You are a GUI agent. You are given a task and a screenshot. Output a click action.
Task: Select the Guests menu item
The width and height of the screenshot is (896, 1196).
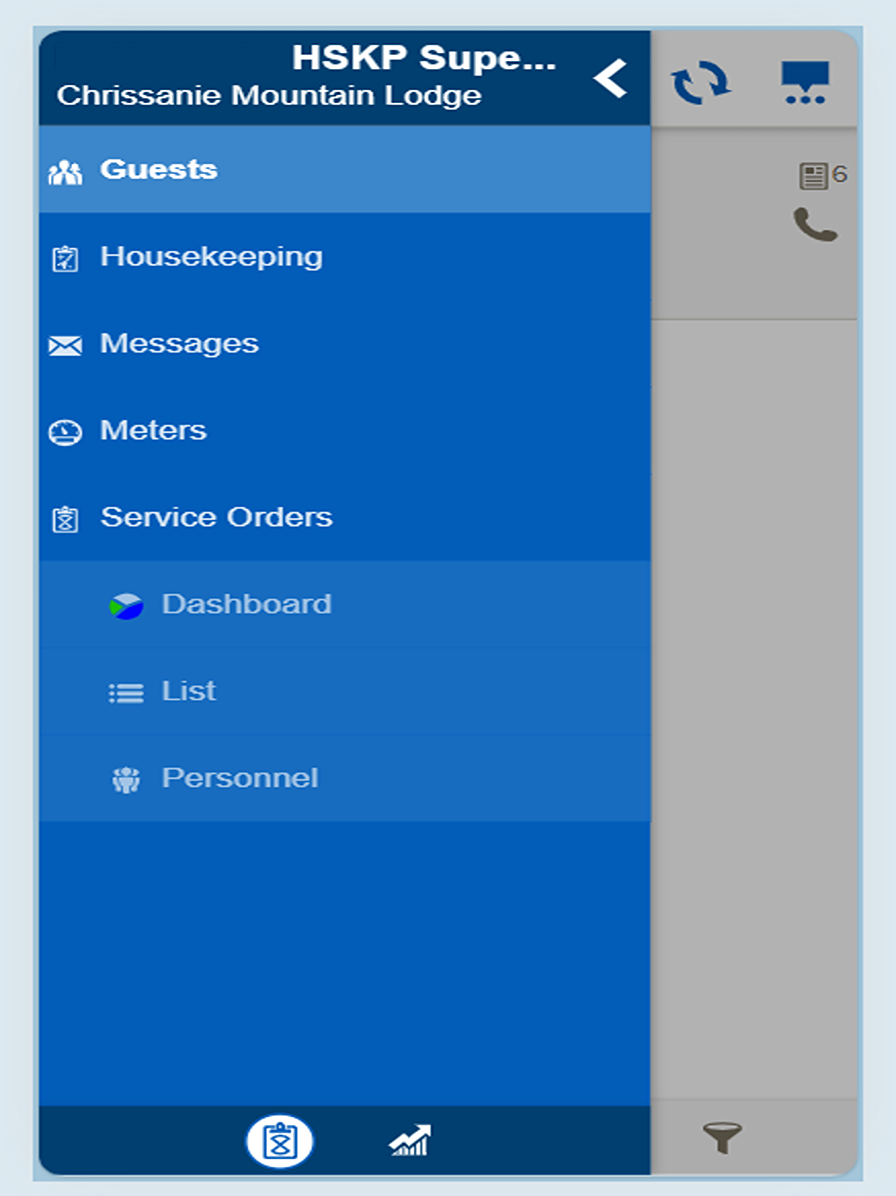pos(158,170)
